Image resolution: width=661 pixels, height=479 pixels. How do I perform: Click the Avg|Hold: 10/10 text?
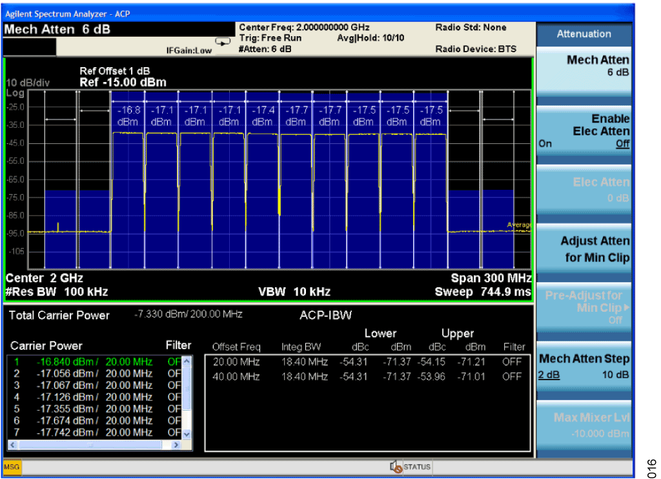pos(371,38)
